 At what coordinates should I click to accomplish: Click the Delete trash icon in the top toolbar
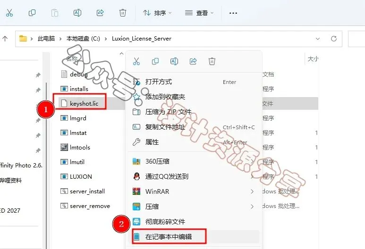point(123,13)
